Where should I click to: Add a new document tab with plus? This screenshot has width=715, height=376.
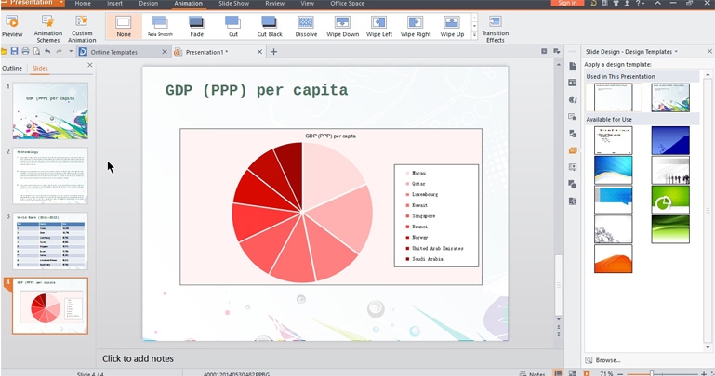273,52
